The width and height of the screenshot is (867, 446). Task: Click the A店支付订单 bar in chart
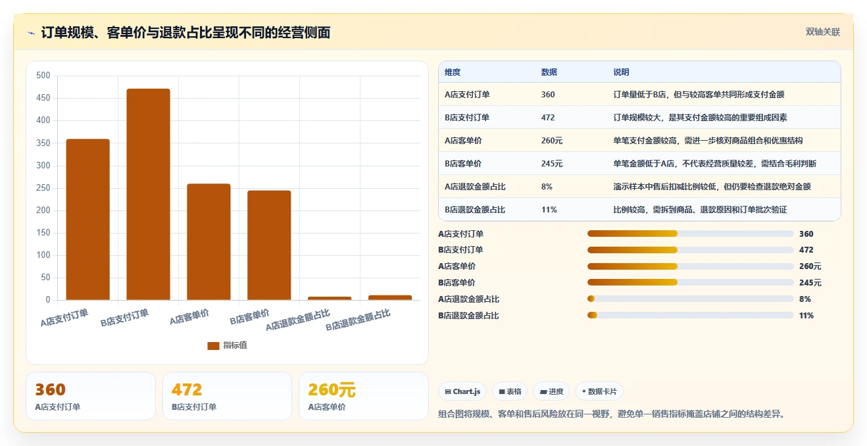click(87, 220)
